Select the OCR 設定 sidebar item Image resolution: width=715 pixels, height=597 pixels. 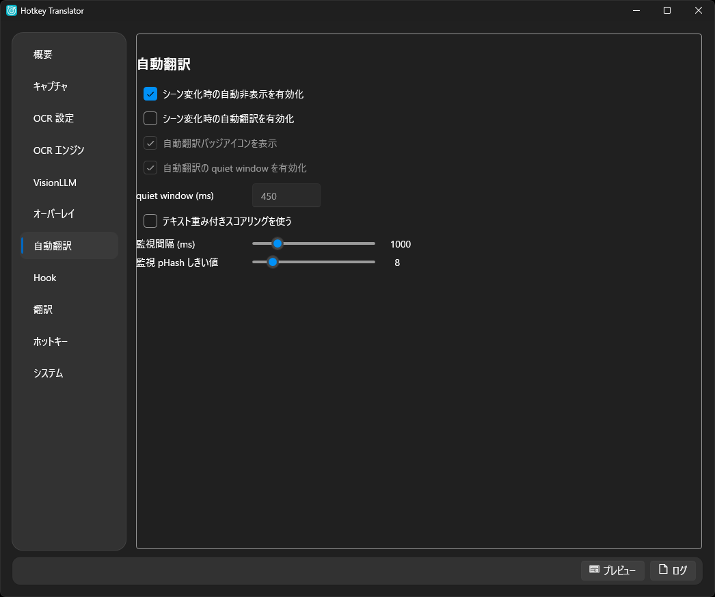pyautogui.click(x=69, y=118)
